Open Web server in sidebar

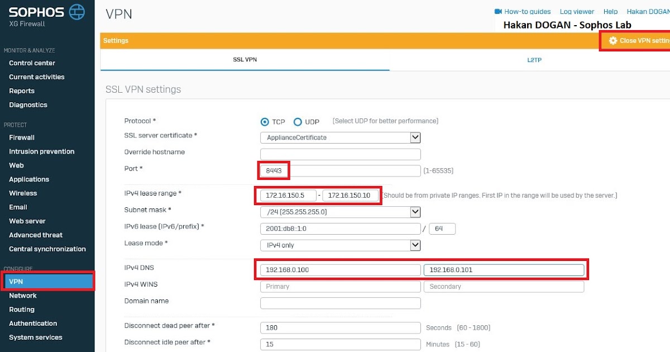27,221
